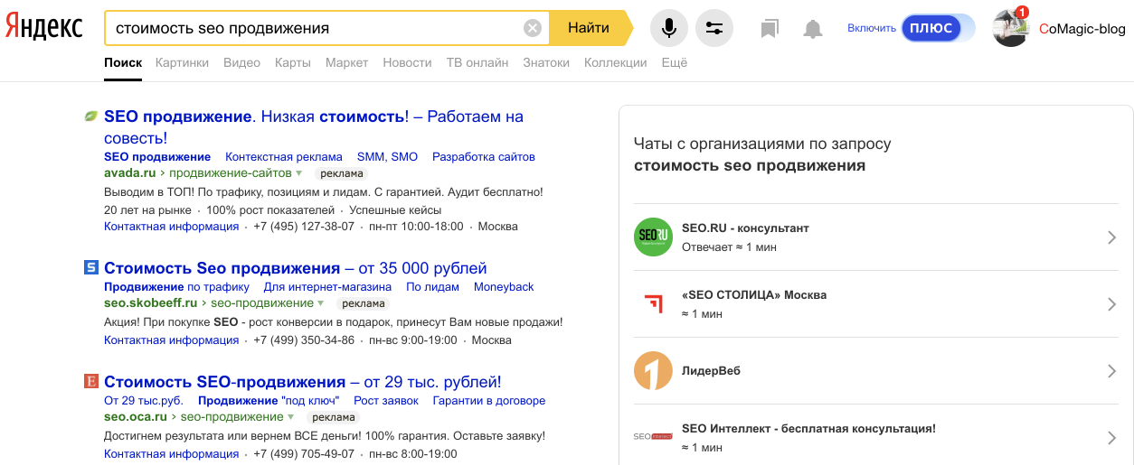Open the Ещё menu tab
The image size is (1134, 465).
pos(674,62)
